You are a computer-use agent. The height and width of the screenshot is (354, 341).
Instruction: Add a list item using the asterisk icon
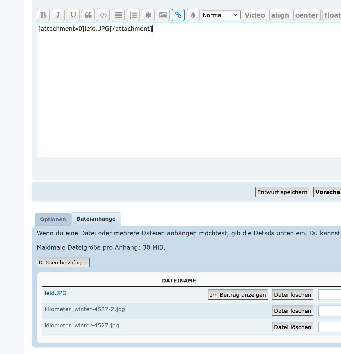click(148, 15)
